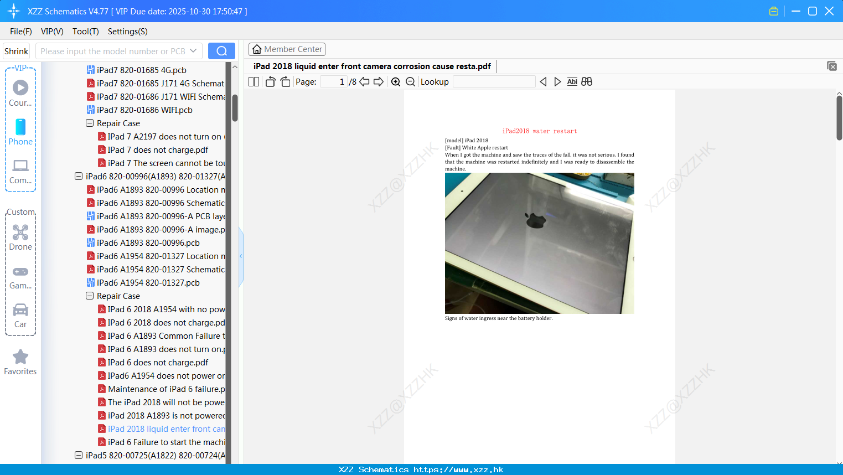Select the Phone category icon
The image size is (843, 475).
[x=20, y=127]
